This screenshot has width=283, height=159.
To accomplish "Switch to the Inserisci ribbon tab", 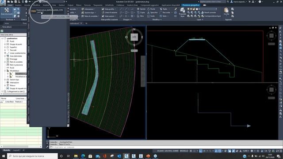I will coord(18,5).
